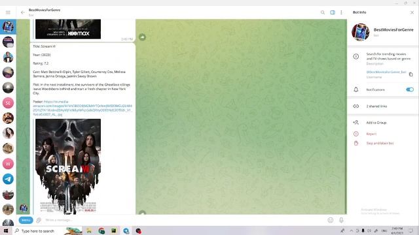
Task: Search in this chat with magnifier icon
Action: (323, 12)
